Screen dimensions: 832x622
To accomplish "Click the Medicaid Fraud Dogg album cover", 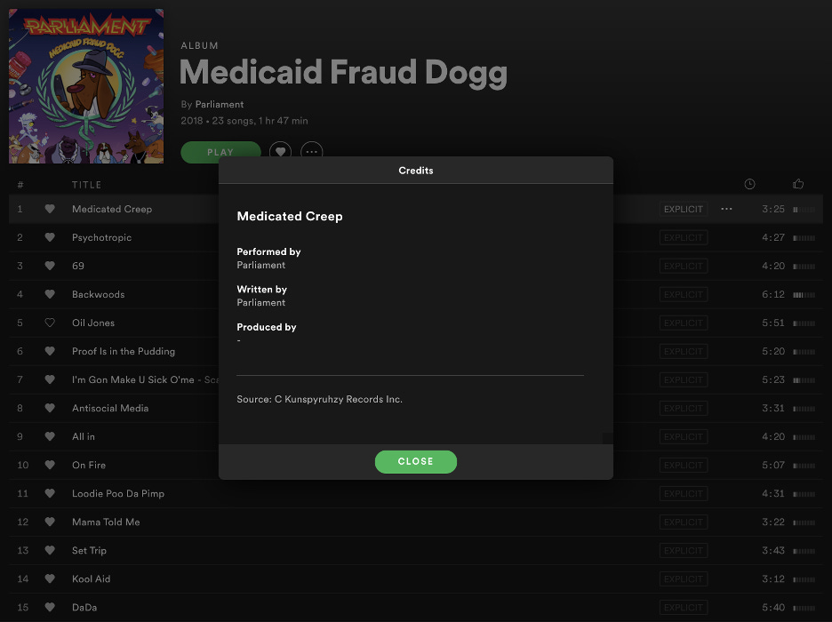I will point(86,86).
